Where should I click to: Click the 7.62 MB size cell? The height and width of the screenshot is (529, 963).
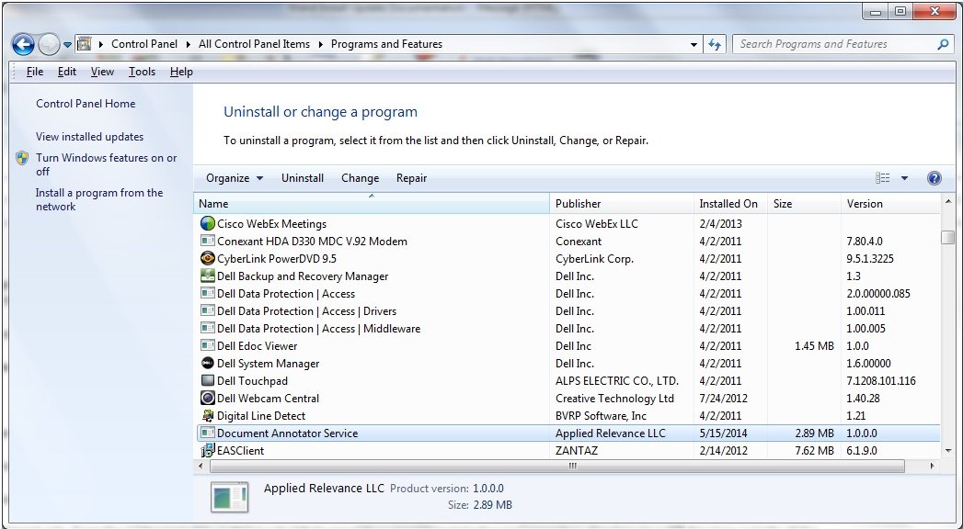[x=814, y=451]
